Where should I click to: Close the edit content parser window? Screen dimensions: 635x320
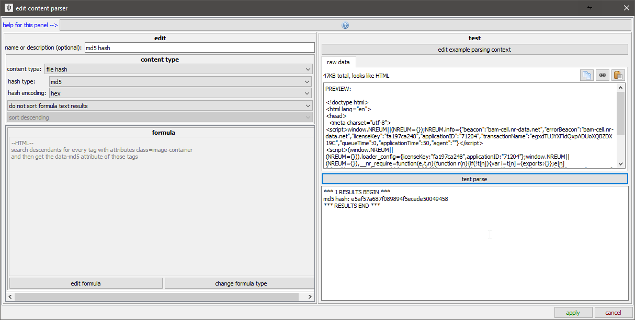627,8
